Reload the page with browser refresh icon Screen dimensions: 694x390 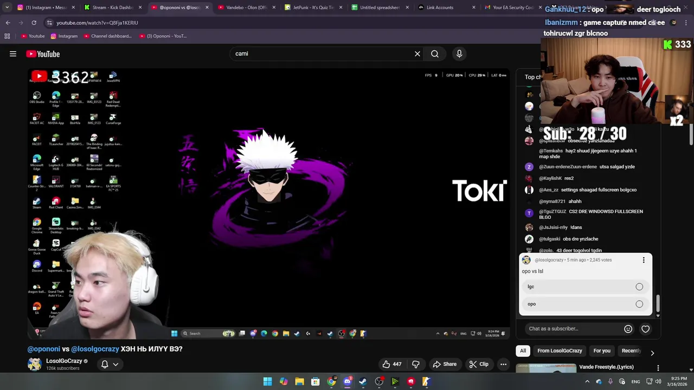[34, 23]
